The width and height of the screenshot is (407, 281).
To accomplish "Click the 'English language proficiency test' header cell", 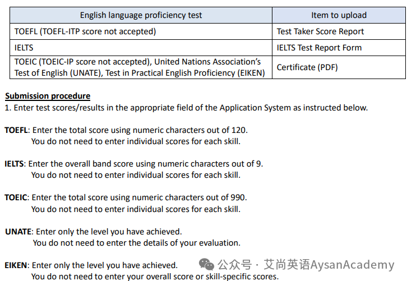I will pyautogui.click(x=141, y=15).
